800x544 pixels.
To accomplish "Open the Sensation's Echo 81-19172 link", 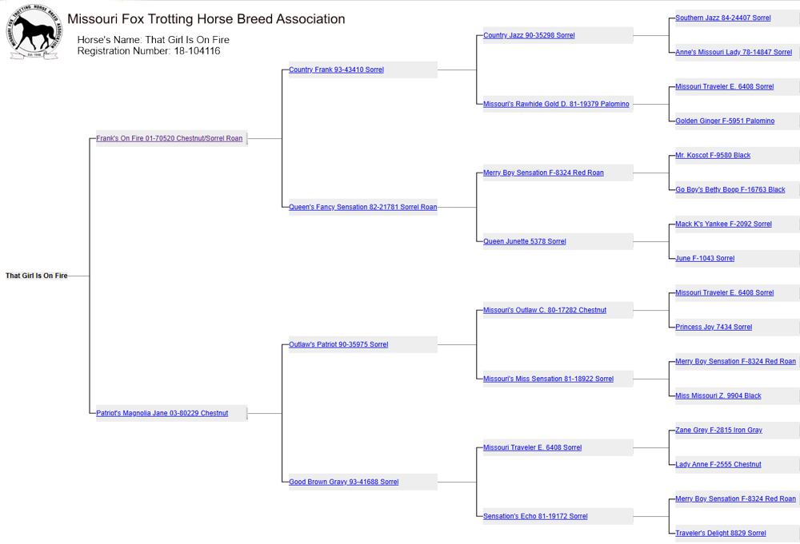I will coord(535,516).
